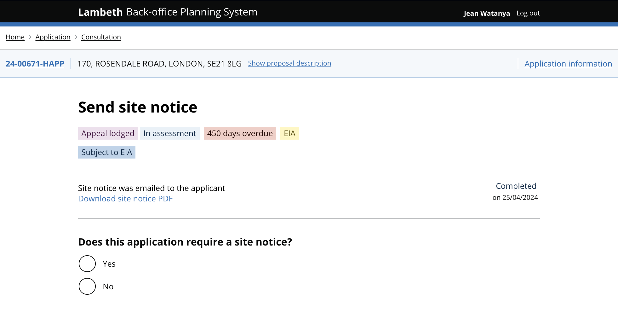Click the Jean Watanya user name
Image resolution: width=618 pixels, height=324 pixels.
tap(486, 13)
